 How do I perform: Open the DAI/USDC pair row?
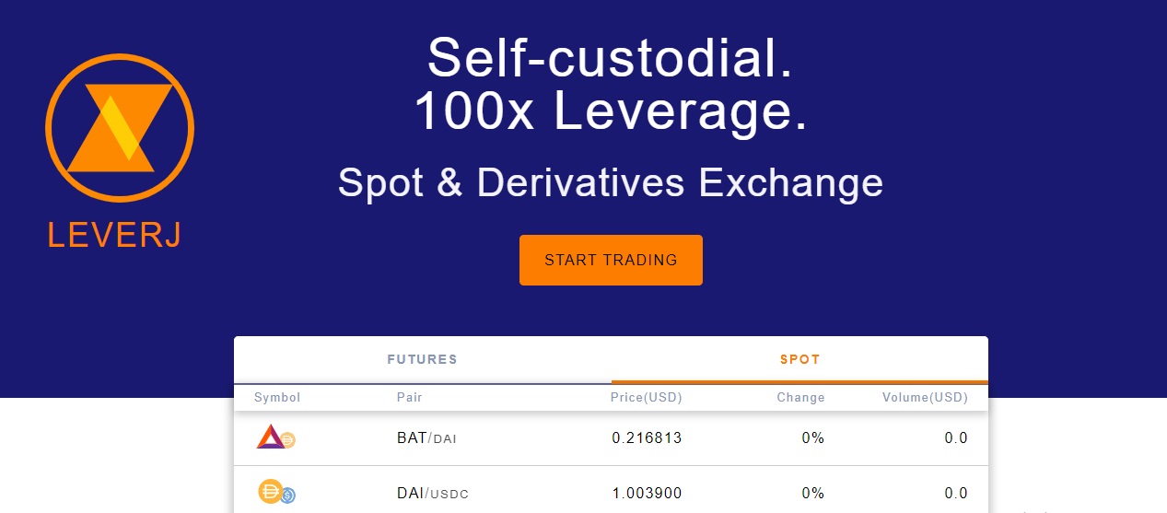[611, 490]
